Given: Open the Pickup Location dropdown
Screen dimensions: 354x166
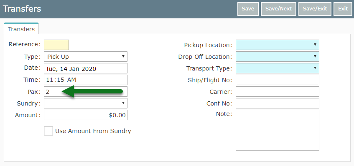Looking at the screenshot, I should click(278, 45).
